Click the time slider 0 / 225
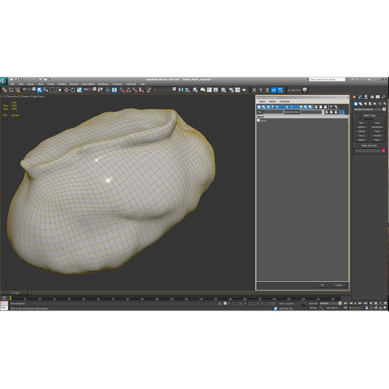The image size is (389, 389). tap(15, 293)
